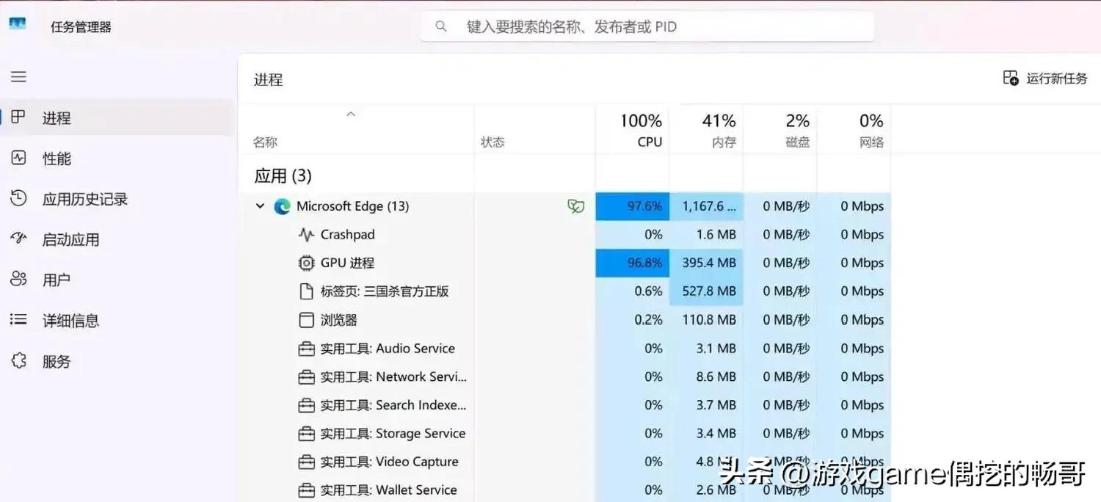Viewport: 1101px width, 502px height.
Task: Sort by the 磁盘 column header
Action: coord(780,130)
